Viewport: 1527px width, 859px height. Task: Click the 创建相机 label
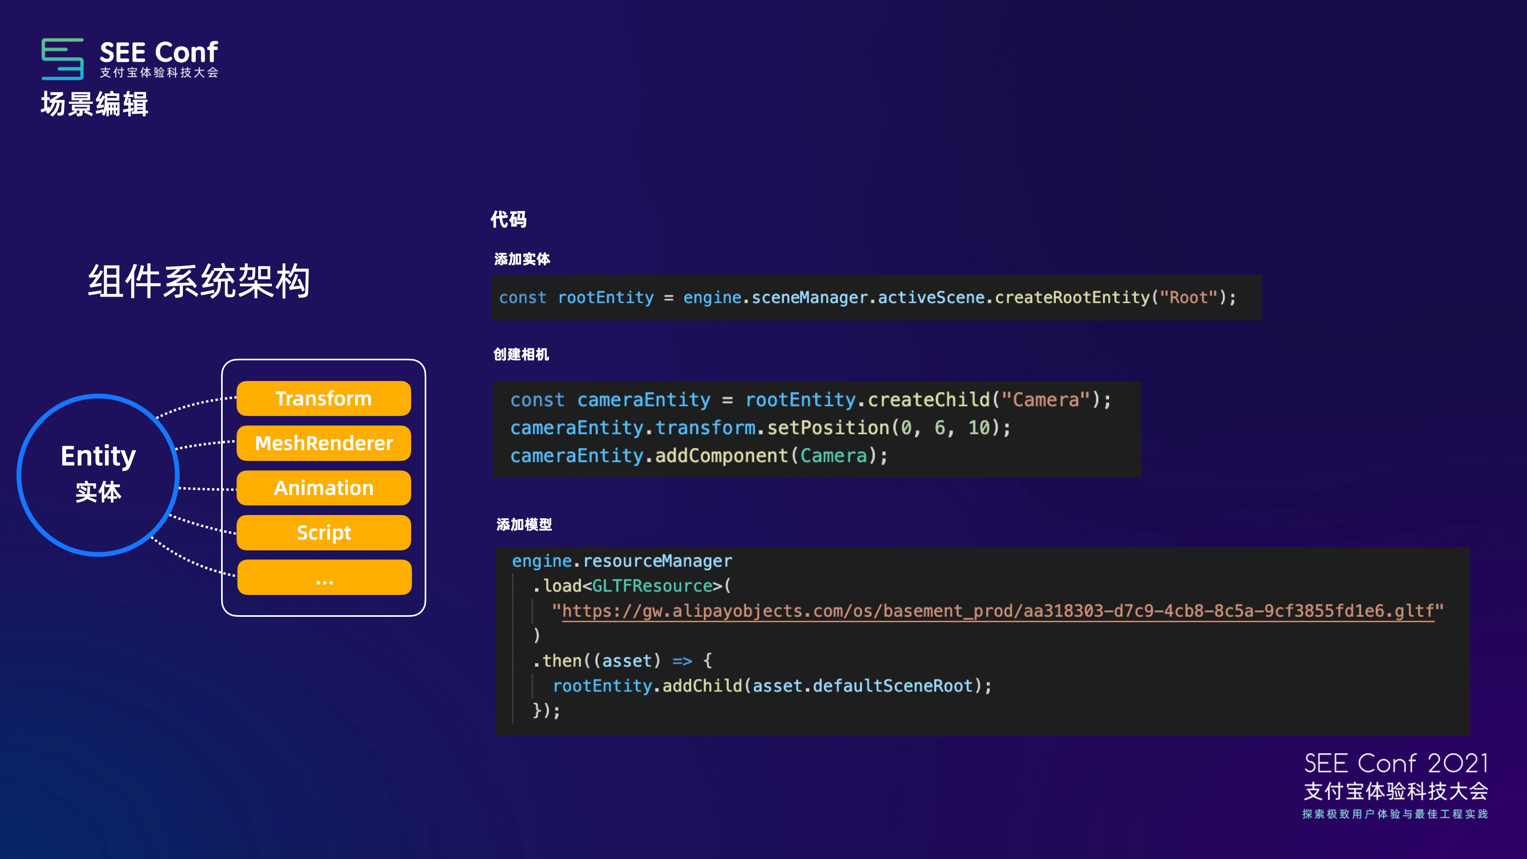521,354
